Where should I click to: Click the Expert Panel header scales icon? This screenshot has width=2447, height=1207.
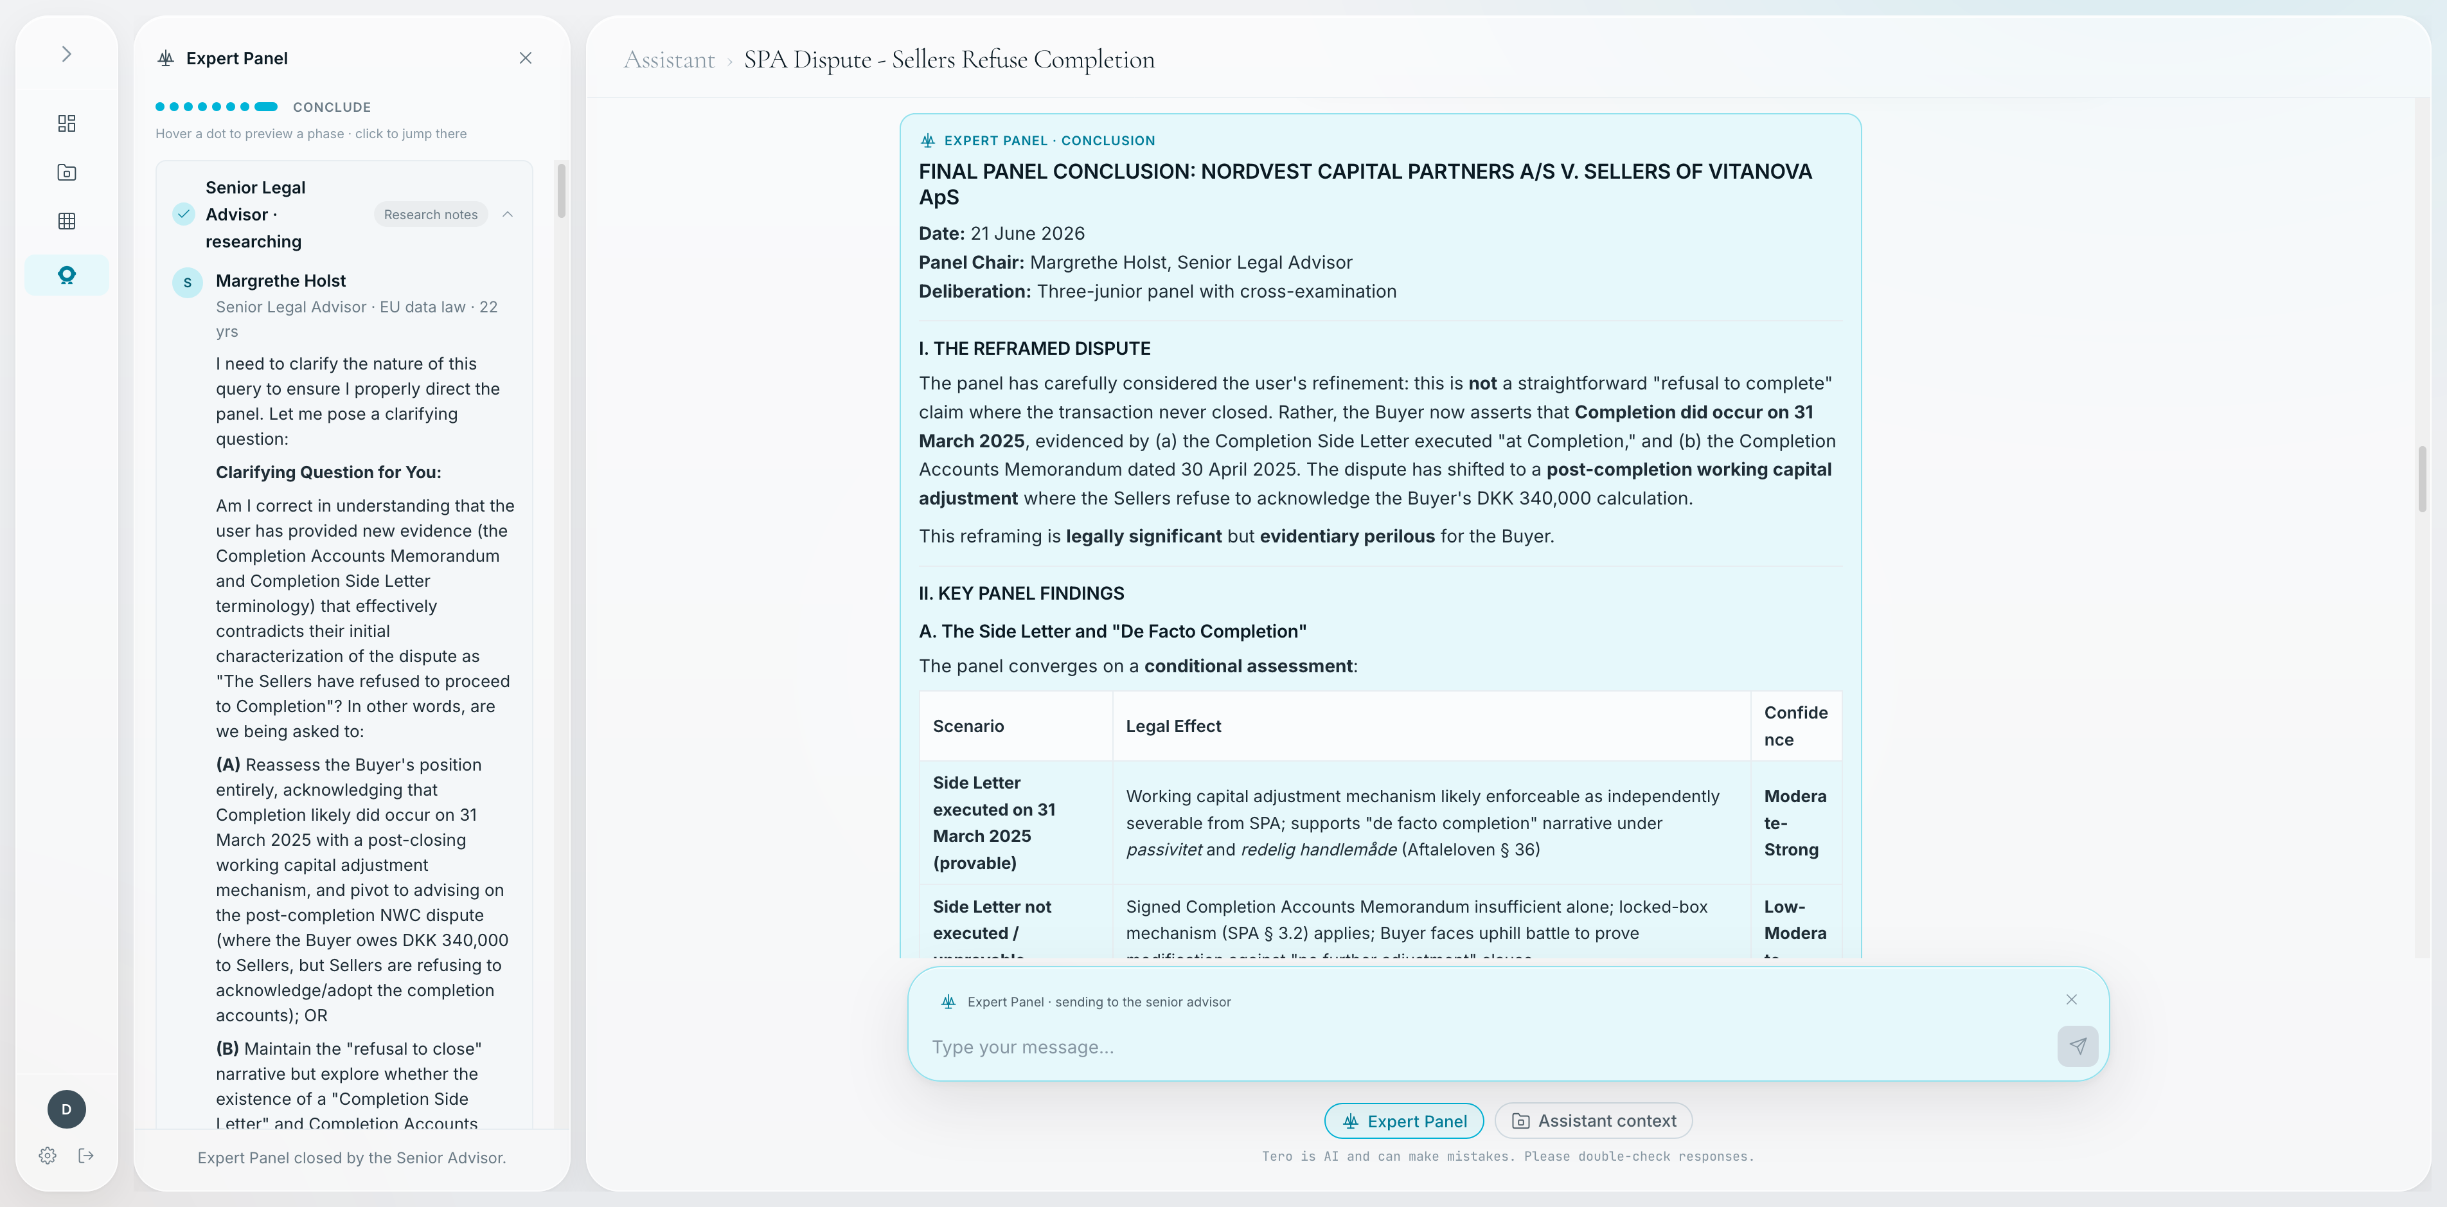(x=166, y=58)
